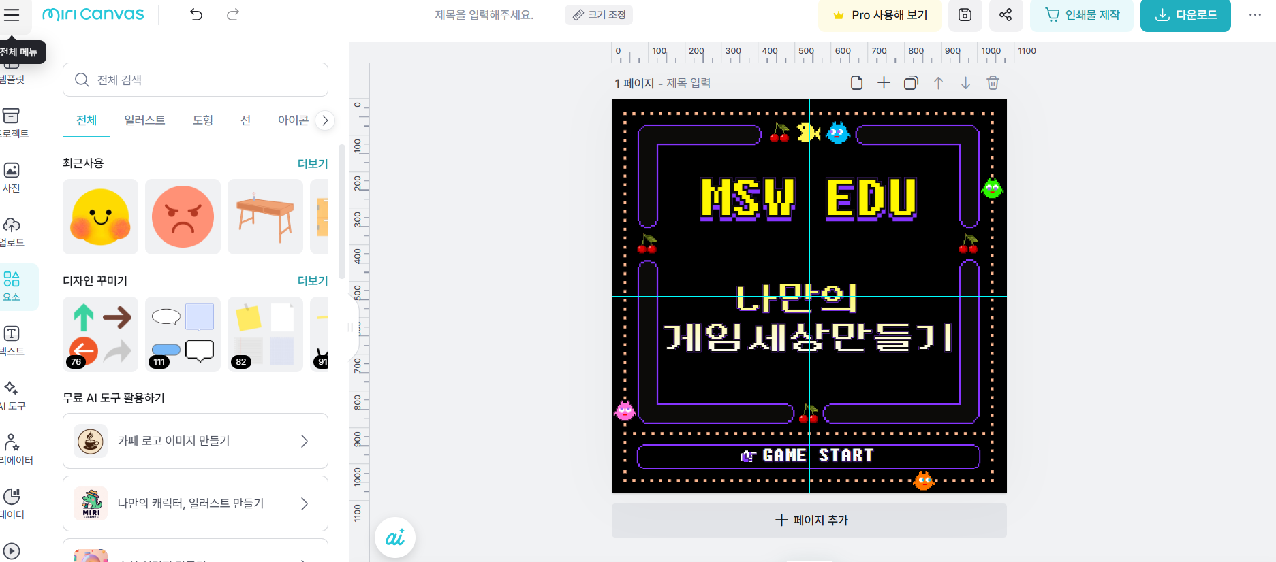Open the 데이터 sidebar section
This screenshot has height=562, width=1276.
tap(12, 503)
